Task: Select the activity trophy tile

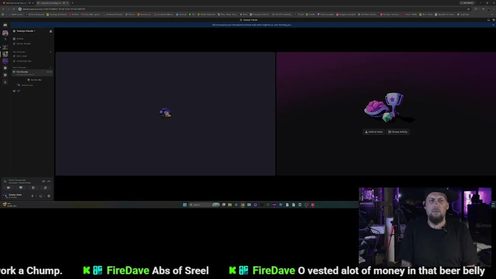Action: pos(386,114)
